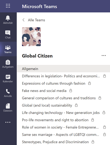Open the Chat sidebar icon
110x145 pixels.
pyautogui.click(x=8, y=33)
